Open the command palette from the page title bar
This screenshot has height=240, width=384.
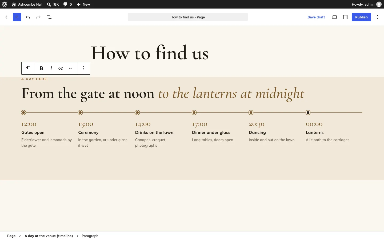coord(188,17)
